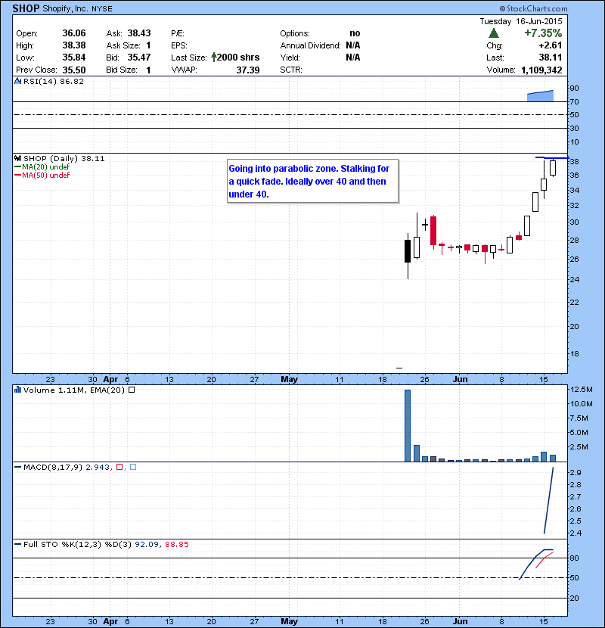This screenshot has width=605, height=628.
Task: Click the +7.35% percent change value
Action: click(x=543, y=33)
